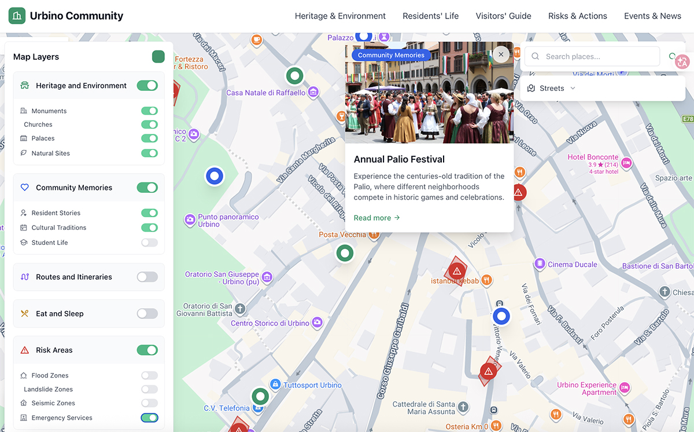The width and height of the screenshot is (694, 432).
Task: Click the Punto panoramico Urbino camera icon
Action: point(189,219)
